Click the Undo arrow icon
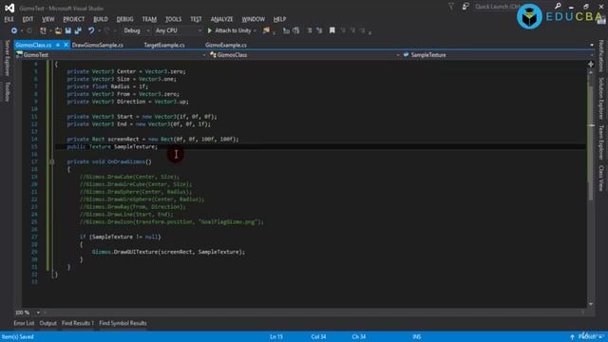Viewport: 608px width, 342px height. tap(91, 30)
